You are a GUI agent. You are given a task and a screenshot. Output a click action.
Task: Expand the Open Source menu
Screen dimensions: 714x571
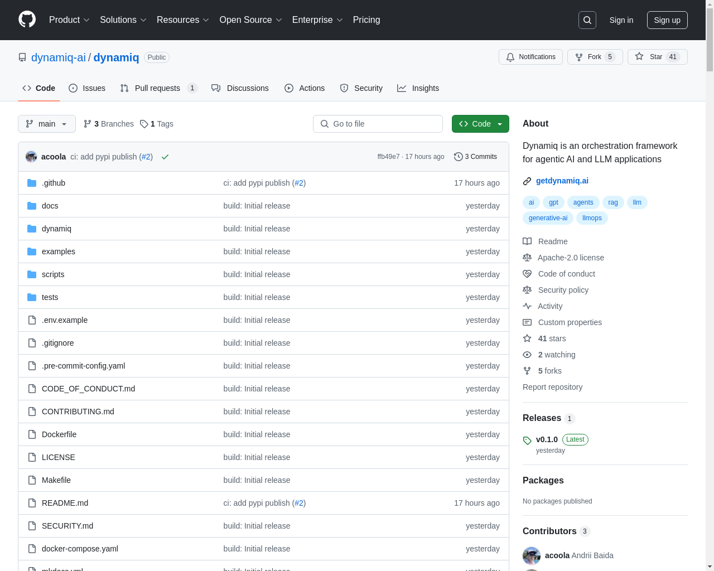coord(251,20)
